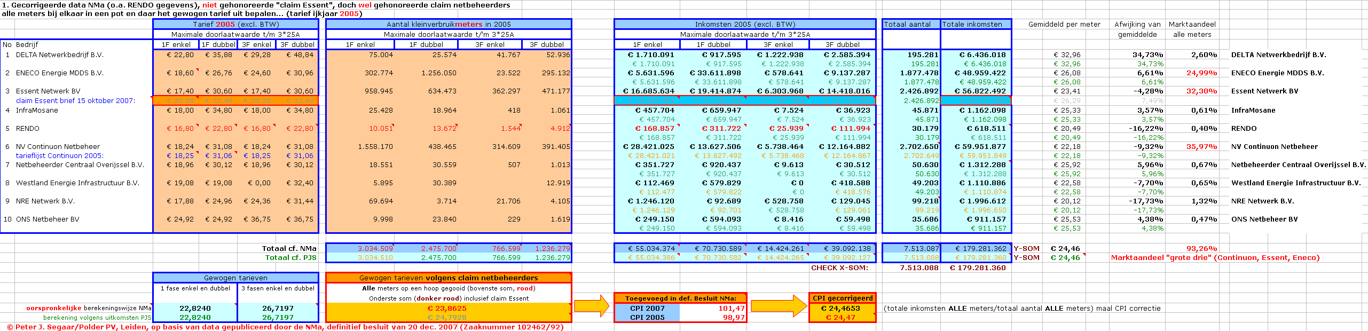Select the 'Afwijking van' heading cell
This screenshot has height=331, width=1368.
click(x=1137, y=24)
